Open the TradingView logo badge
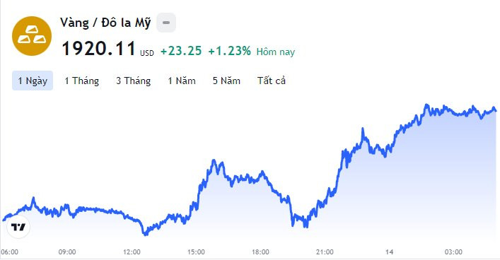Image resolution: width=500 pixels, height=260 pixels. (x=18, y=227)
